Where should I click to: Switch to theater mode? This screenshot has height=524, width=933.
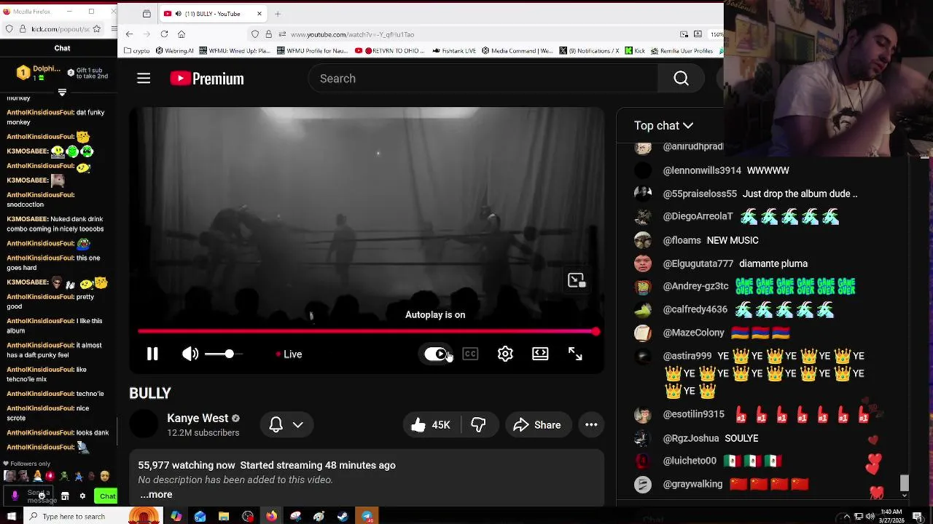coord(540,354)
